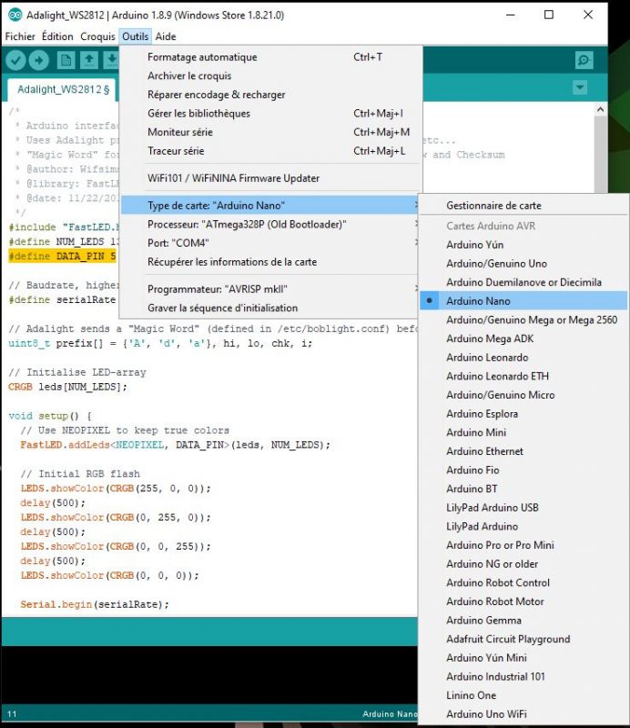
Task: Click the highlighted #define DATA_PIN 5 line
Action: (62, 256)
